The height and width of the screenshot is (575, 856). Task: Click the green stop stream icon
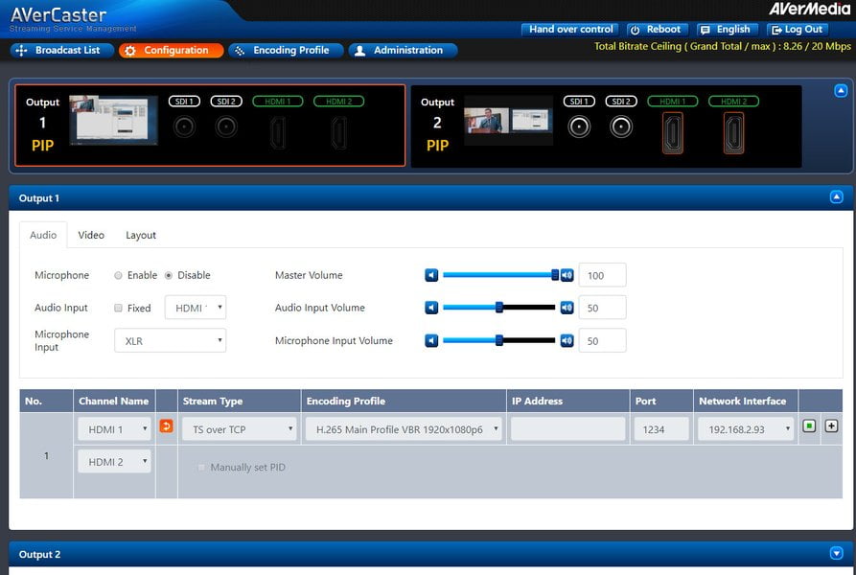pos(809,425)
